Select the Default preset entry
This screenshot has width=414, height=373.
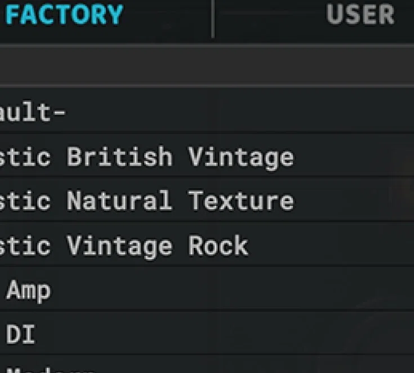(x=207, y=110)
